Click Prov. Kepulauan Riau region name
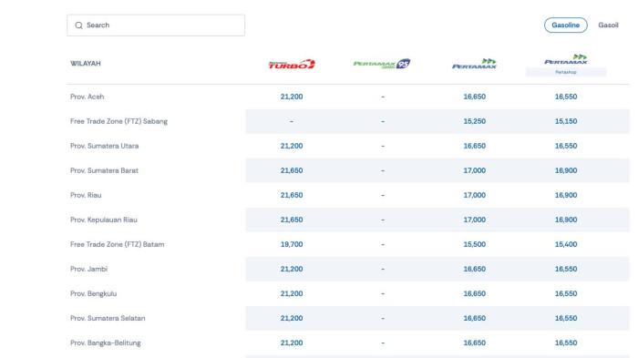This screenshot has height=358, width=638. coord(104,220)
